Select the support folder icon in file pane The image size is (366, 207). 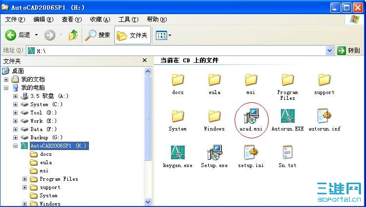[x=324, y=80]
